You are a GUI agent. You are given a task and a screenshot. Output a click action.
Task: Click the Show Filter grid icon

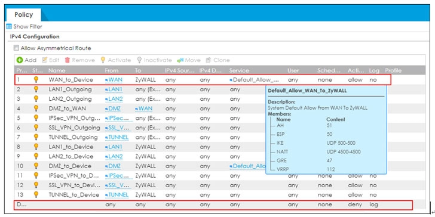9,27
